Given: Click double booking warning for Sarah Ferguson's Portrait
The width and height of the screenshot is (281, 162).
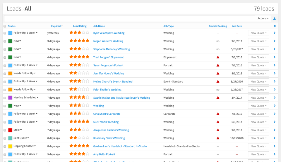Looking at the screenshot, I should click(218, 65).
